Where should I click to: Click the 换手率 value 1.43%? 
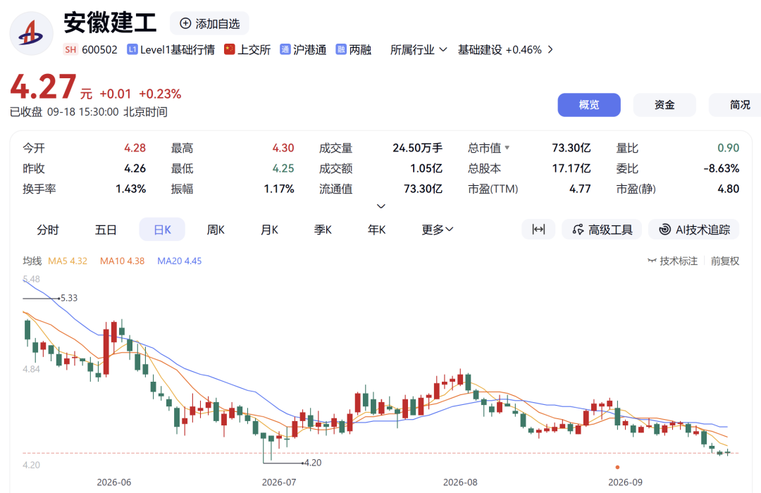point(130,189)
